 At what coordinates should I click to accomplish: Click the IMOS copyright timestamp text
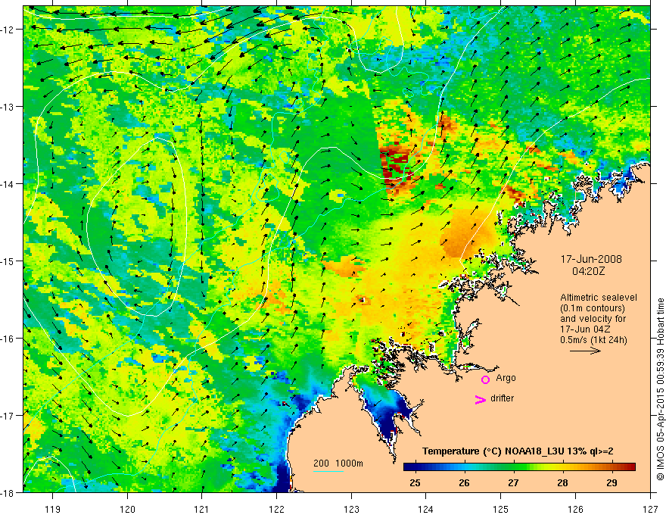pyautogui.click(x=660, y=389)
